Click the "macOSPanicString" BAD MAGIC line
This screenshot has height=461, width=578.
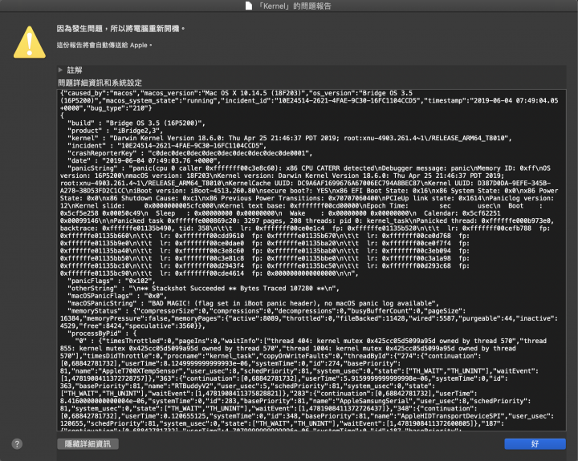(253, 303)
